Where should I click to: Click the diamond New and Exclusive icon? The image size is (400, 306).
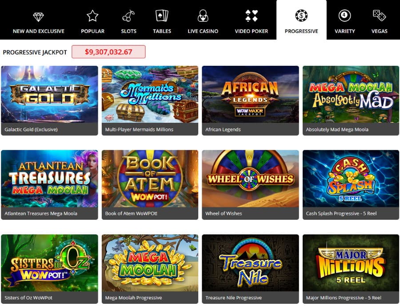pyautogui.click(x=39, y=17)
